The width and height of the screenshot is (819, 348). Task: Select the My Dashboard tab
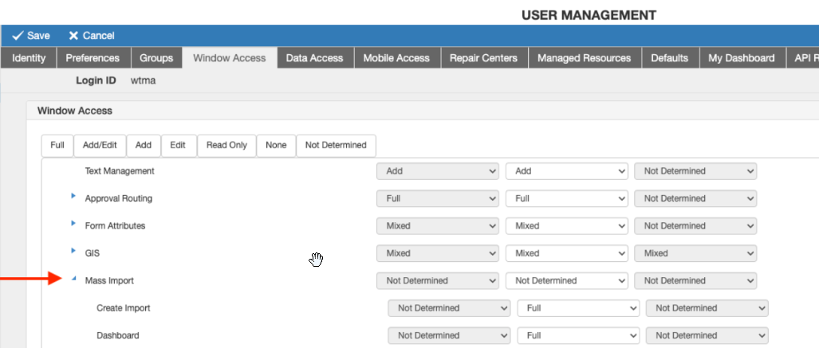(741, 58)
